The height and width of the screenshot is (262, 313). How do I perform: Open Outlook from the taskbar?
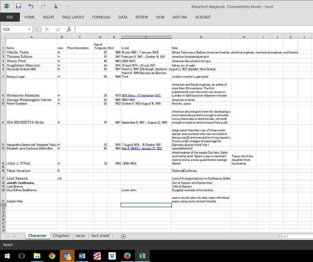pos(67,256)
